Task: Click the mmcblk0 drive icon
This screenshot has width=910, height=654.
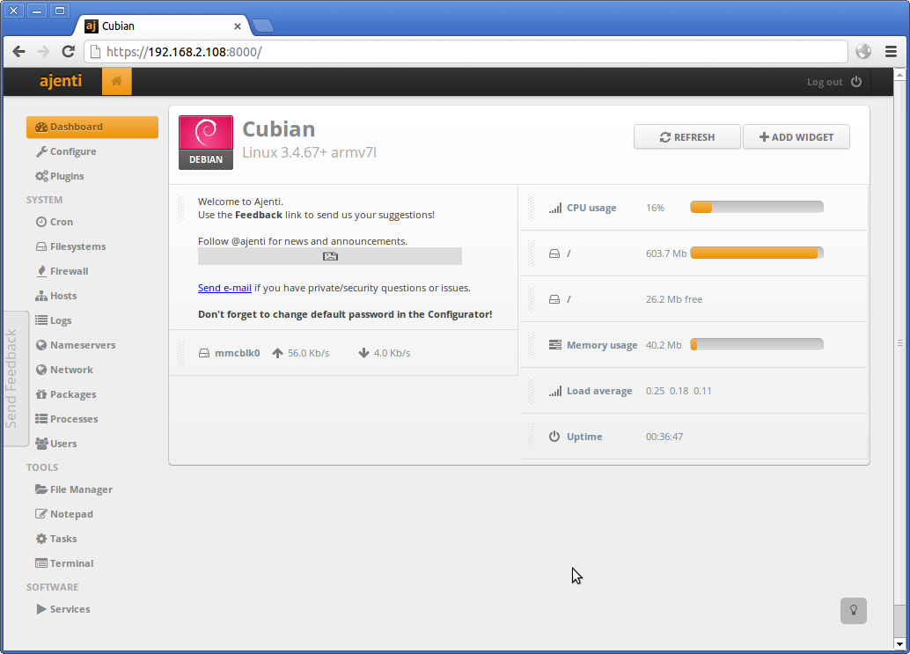Action: [203, 353]
